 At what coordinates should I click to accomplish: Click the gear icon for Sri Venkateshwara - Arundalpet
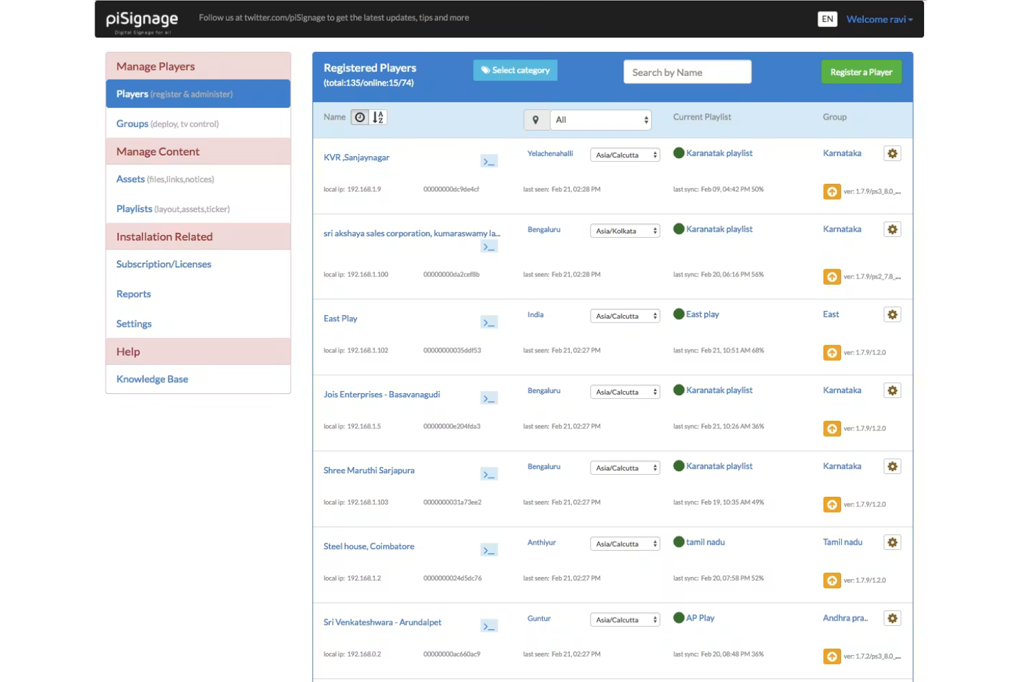(892, 618)
